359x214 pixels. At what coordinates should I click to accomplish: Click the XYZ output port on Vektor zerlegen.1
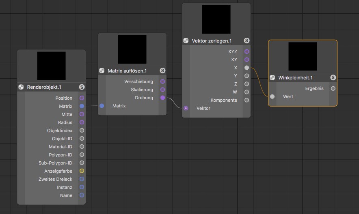[247, 51]
